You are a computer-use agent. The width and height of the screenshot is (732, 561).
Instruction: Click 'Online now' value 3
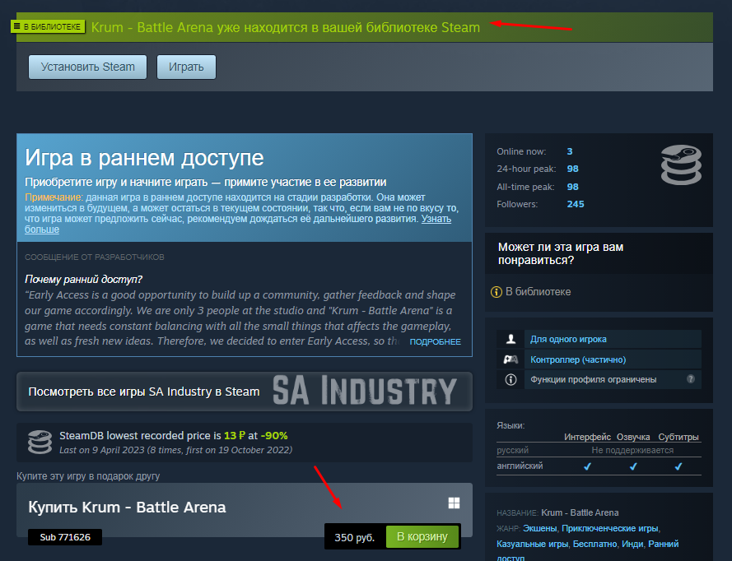[570, 151]
